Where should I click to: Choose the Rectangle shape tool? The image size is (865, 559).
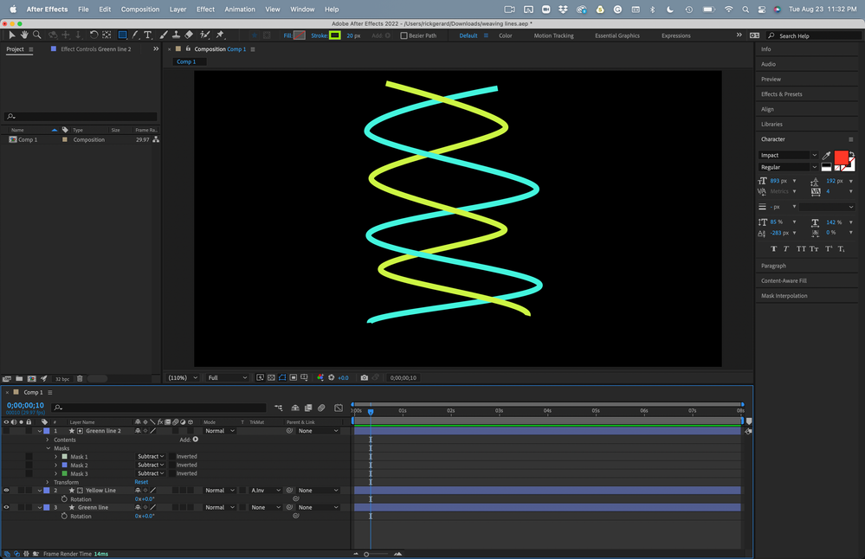[x=122, y=35]
